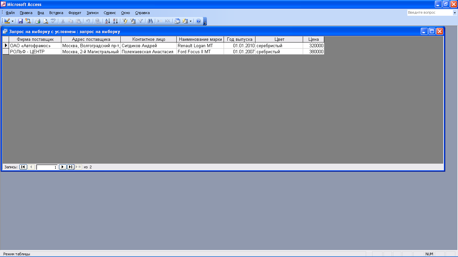Open Filter by Form icon
The width and height of the screenshot is (458, 257).
pos(133,21)
